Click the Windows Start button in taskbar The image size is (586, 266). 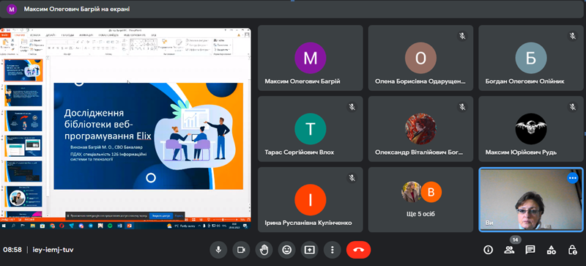4,226
